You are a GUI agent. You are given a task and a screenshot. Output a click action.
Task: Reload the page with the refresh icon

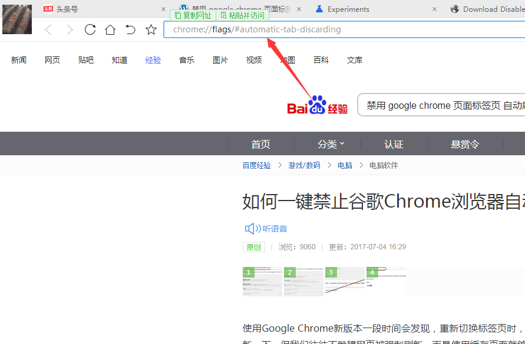90,30
